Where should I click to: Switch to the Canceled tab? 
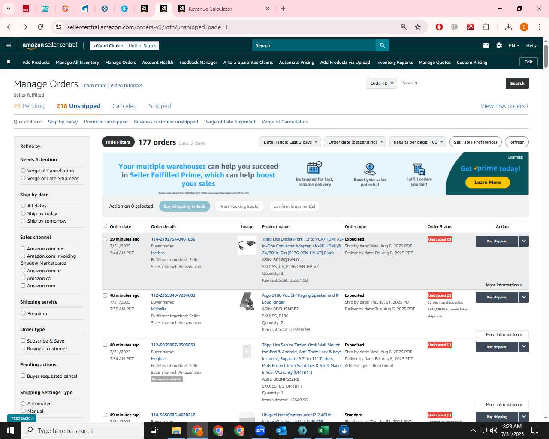click(124, 106)
